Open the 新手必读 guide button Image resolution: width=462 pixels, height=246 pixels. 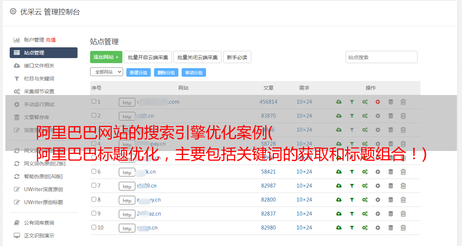237,57
